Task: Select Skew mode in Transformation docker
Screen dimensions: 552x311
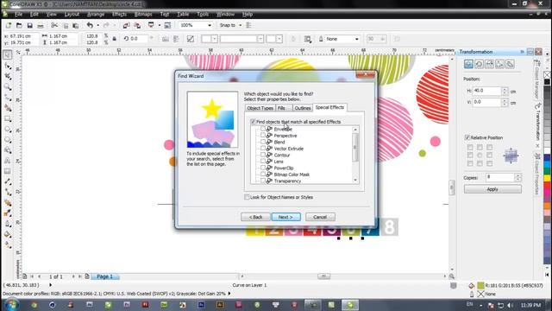Action: point(510,64)
